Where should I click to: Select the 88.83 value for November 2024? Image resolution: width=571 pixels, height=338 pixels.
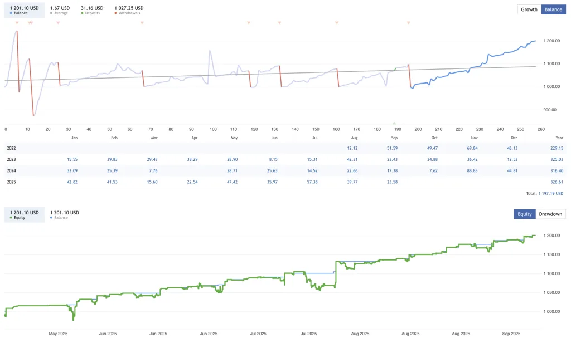(472, 170)
